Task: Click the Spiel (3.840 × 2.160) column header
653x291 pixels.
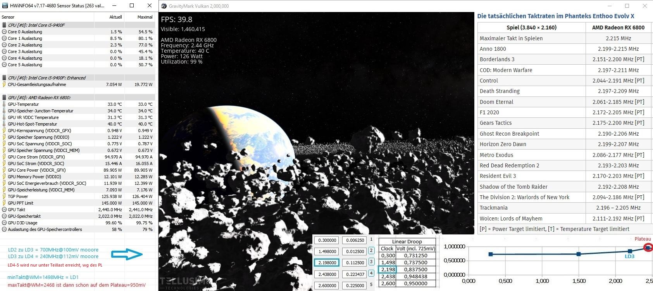Action: pos(531,28)
